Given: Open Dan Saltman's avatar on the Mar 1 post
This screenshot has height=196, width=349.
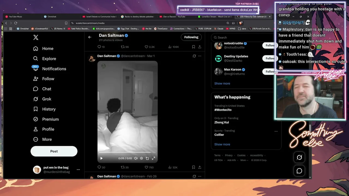Looking at the screenshot, I should click(92, 58).
